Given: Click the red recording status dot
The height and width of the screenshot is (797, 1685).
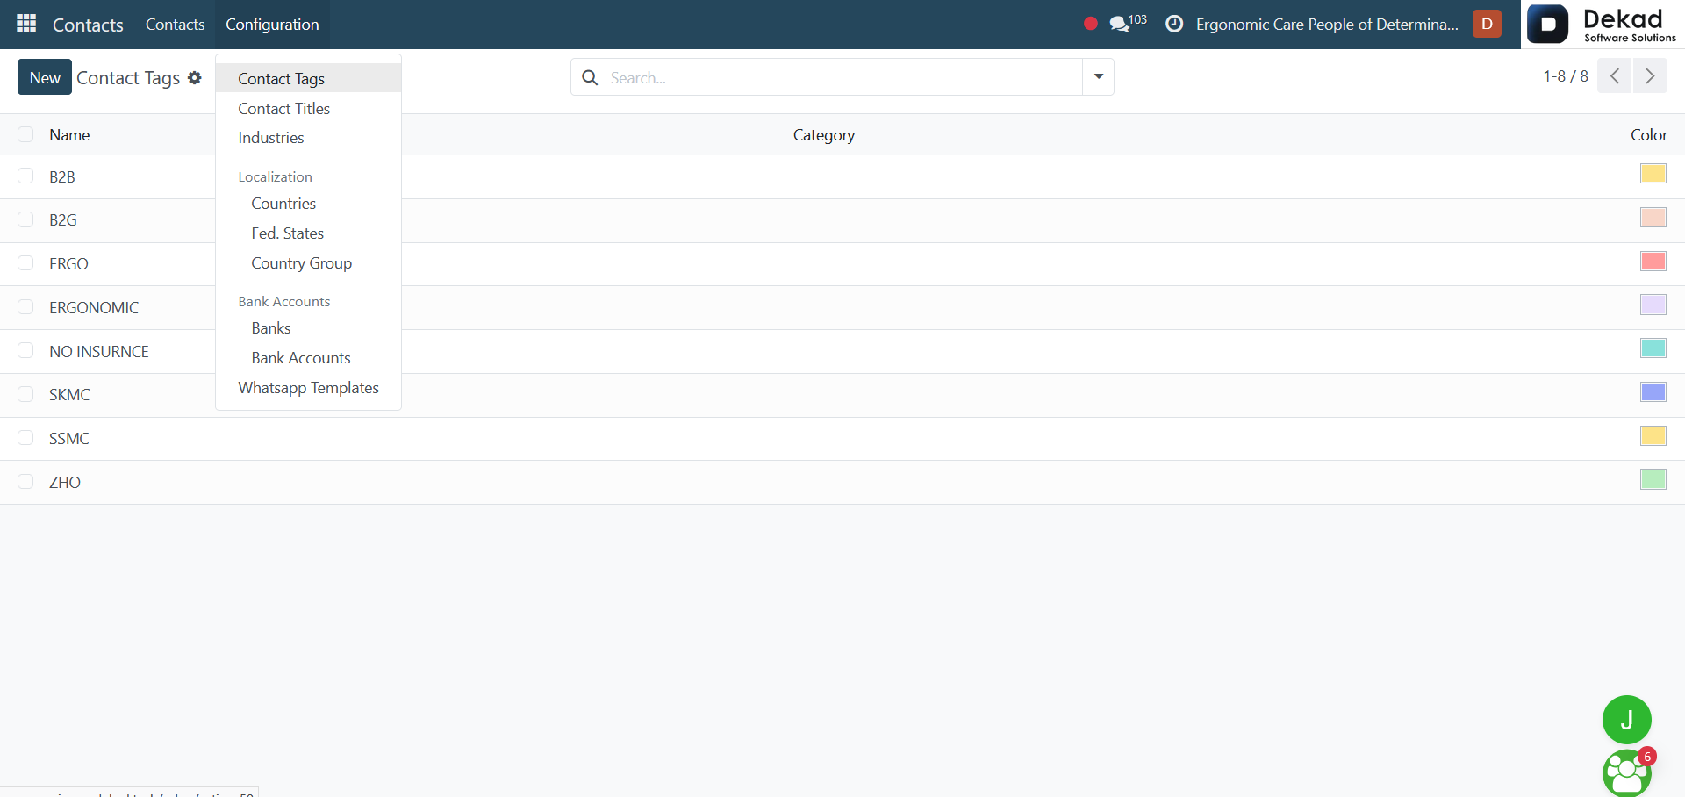Looking at the screenshot, I should click(1091, 24).
